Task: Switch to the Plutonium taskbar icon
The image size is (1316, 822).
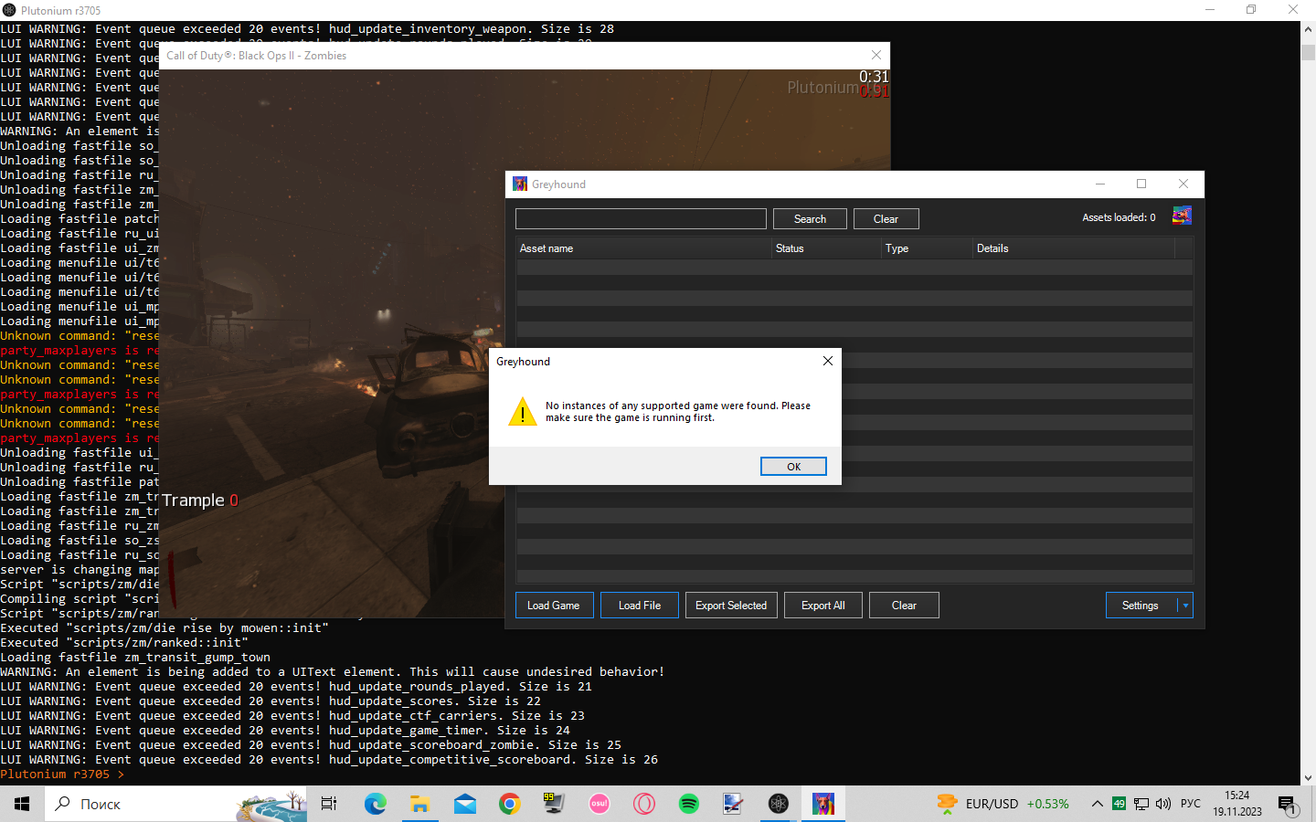Action: (x=778, y=804)
